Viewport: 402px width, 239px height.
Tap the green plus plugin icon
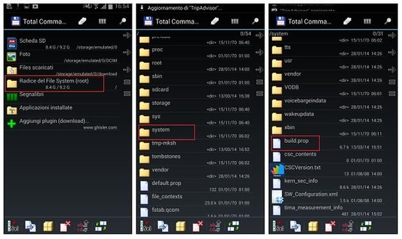[x=12, y=124]
